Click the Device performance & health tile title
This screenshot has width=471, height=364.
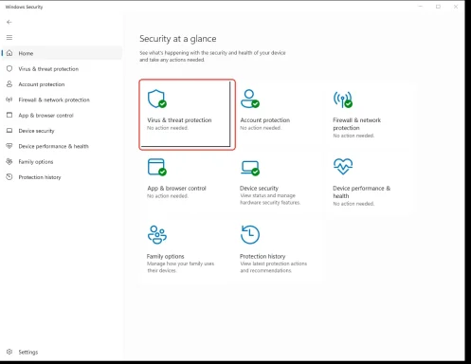coord(361,192)
